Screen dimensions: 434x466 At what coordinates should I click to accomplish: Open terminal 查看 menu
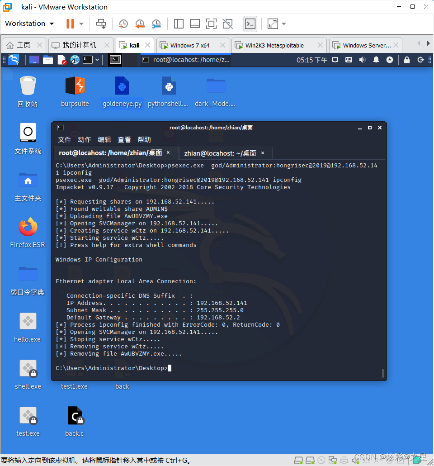(124, 139)
